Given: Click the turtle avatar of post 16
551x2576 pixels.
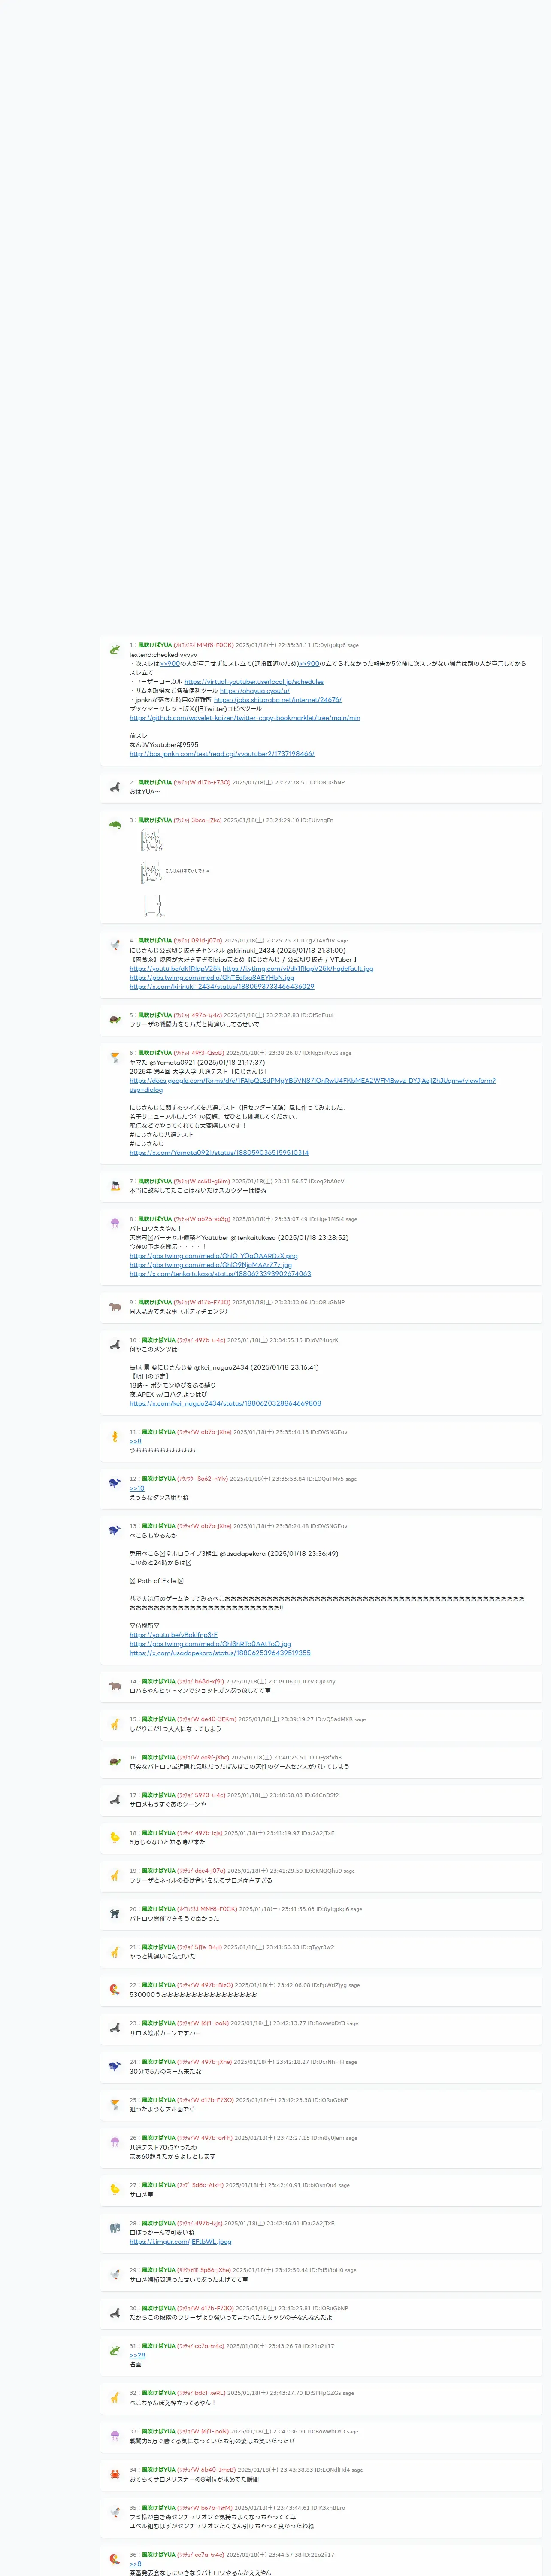Looking at the screenshot, I should point(115,1763).
